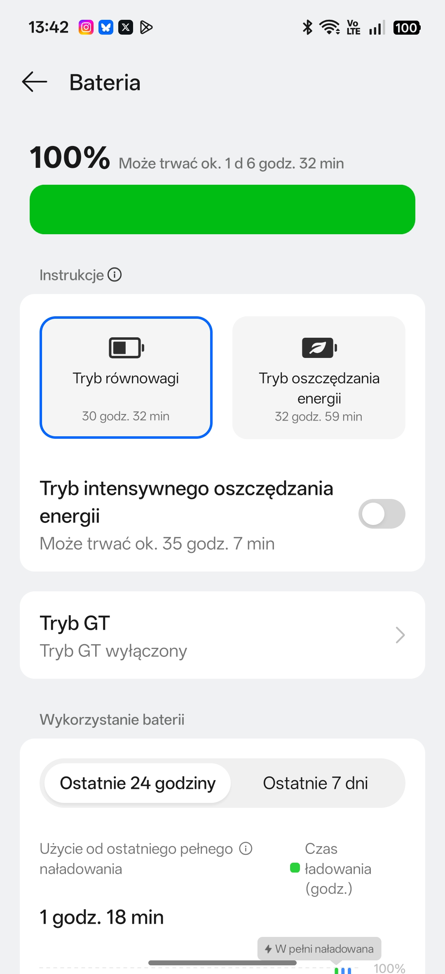Select Tryb oszczędzania energii mode card
This screenshot has height=974, width=445.
(x=319, y=377)
